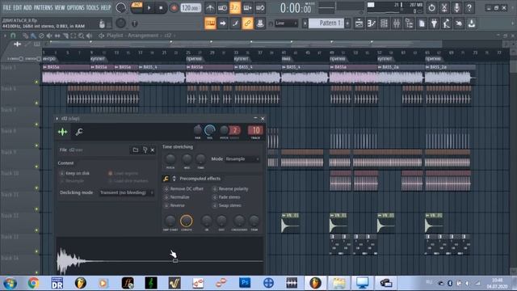
Task: Show the Playlist window icon
Action: [x=359, y=23]
